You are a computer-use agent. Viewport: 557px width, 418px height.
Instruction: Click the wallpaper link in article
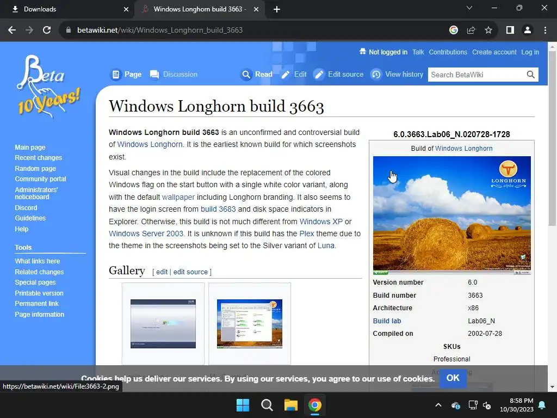click(178, 197)
